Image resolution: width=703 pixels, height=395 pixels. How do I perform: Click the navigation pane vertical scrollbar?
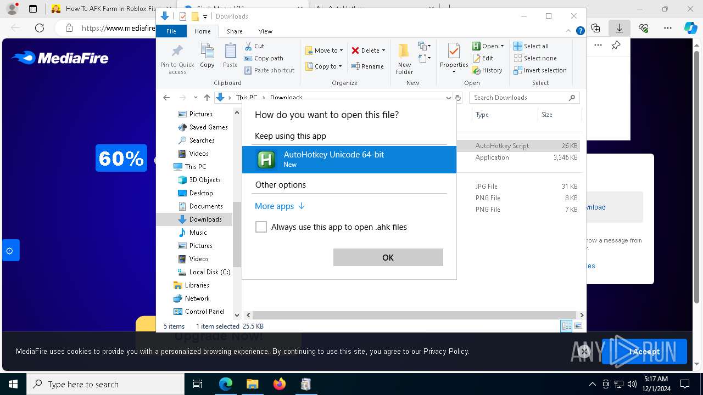click(x=237, y=234)
